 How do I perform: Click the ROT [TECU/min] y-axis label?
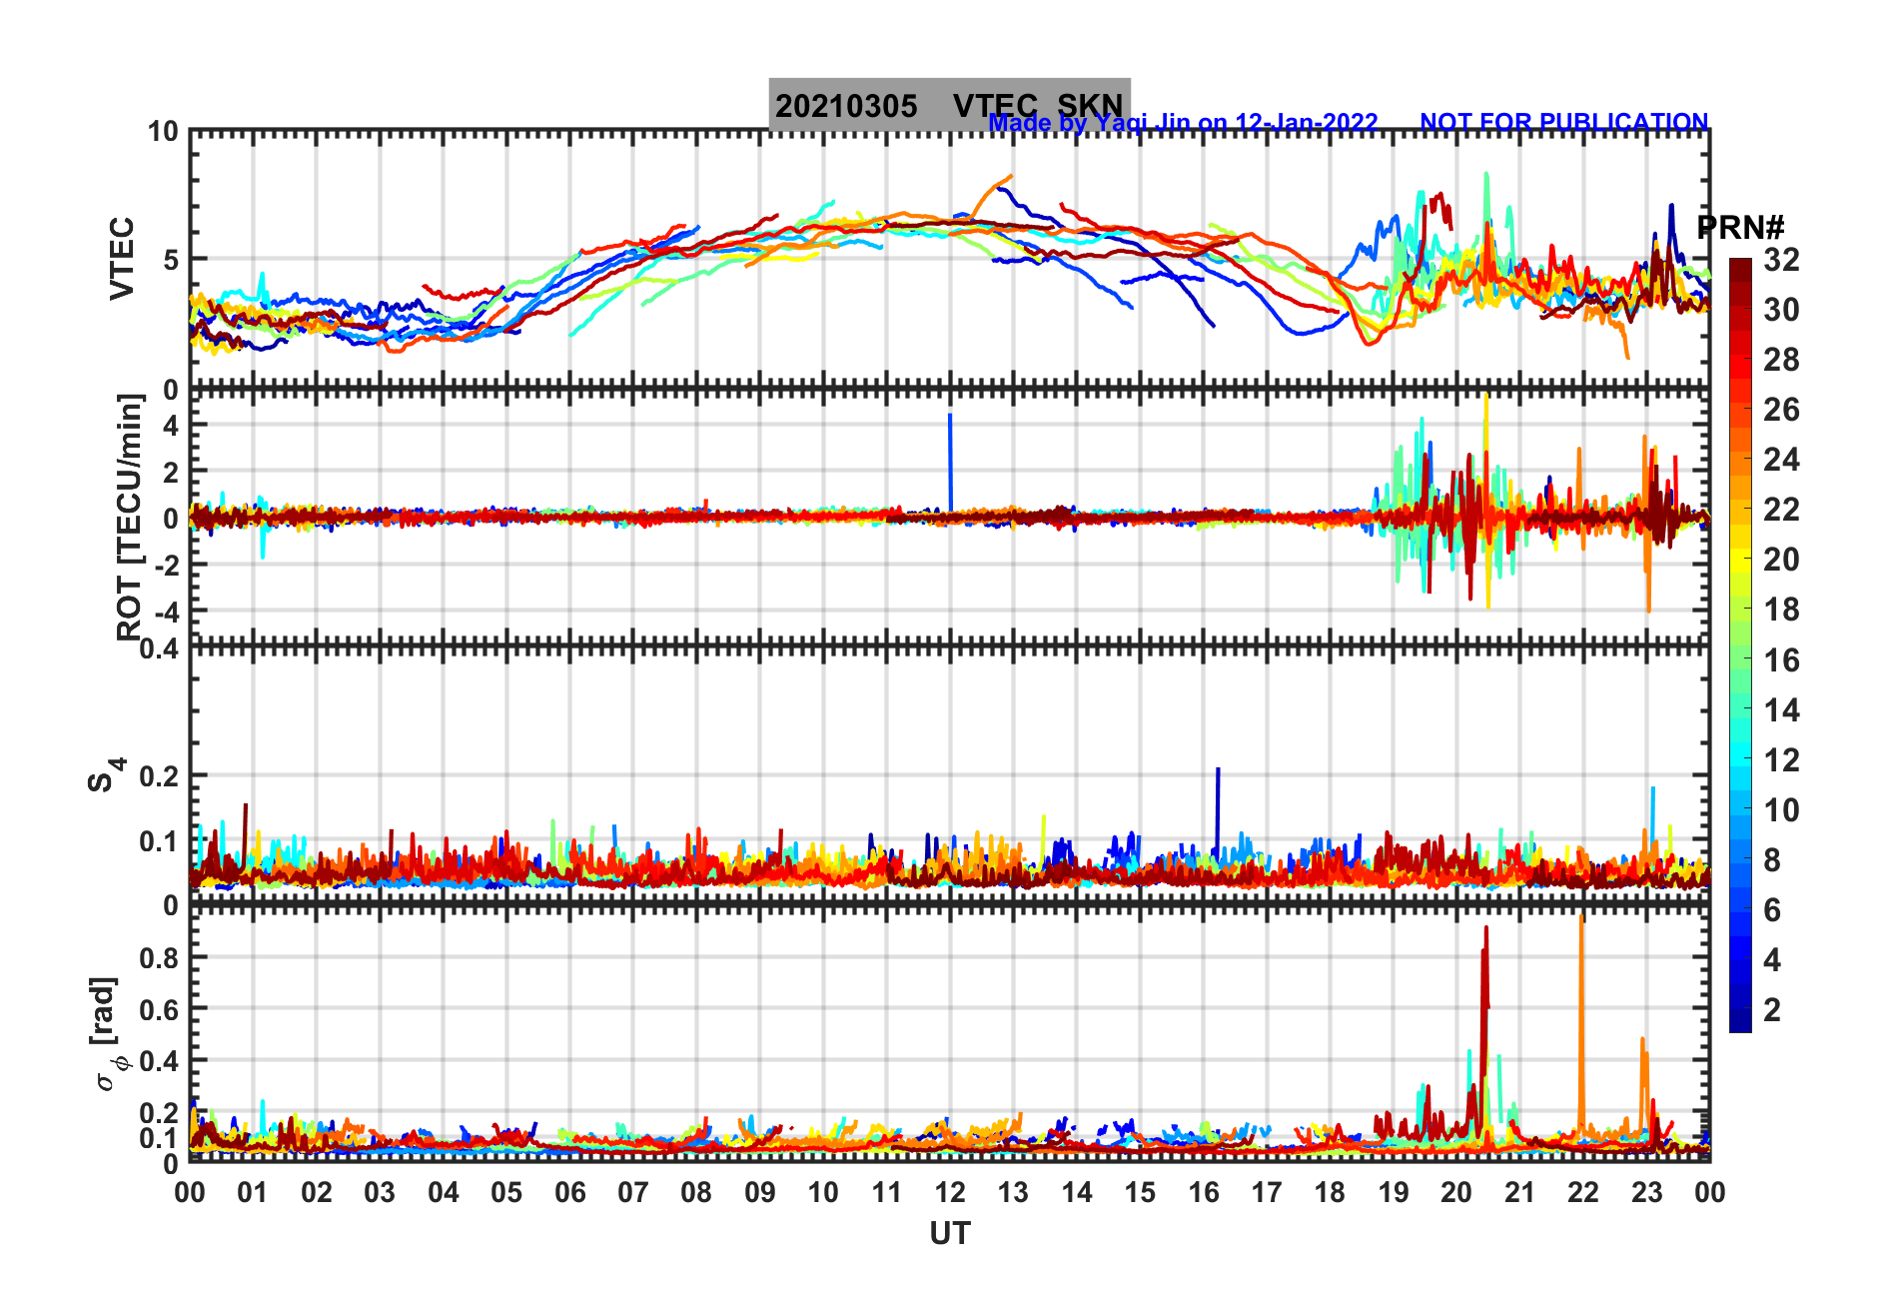[129, 517]
